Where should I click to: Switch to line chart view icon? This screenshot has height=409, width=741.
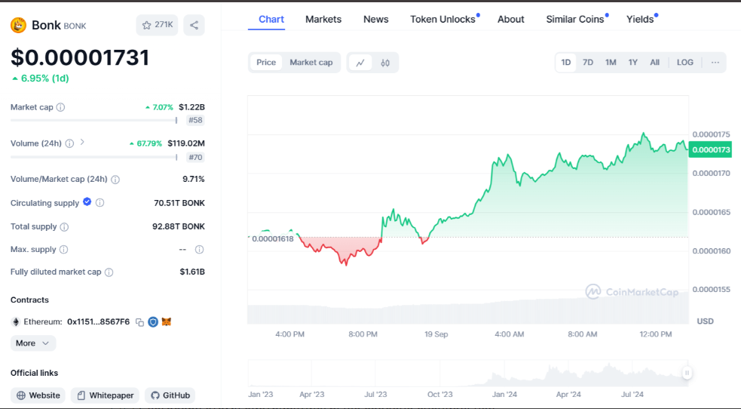click(360, 63)
